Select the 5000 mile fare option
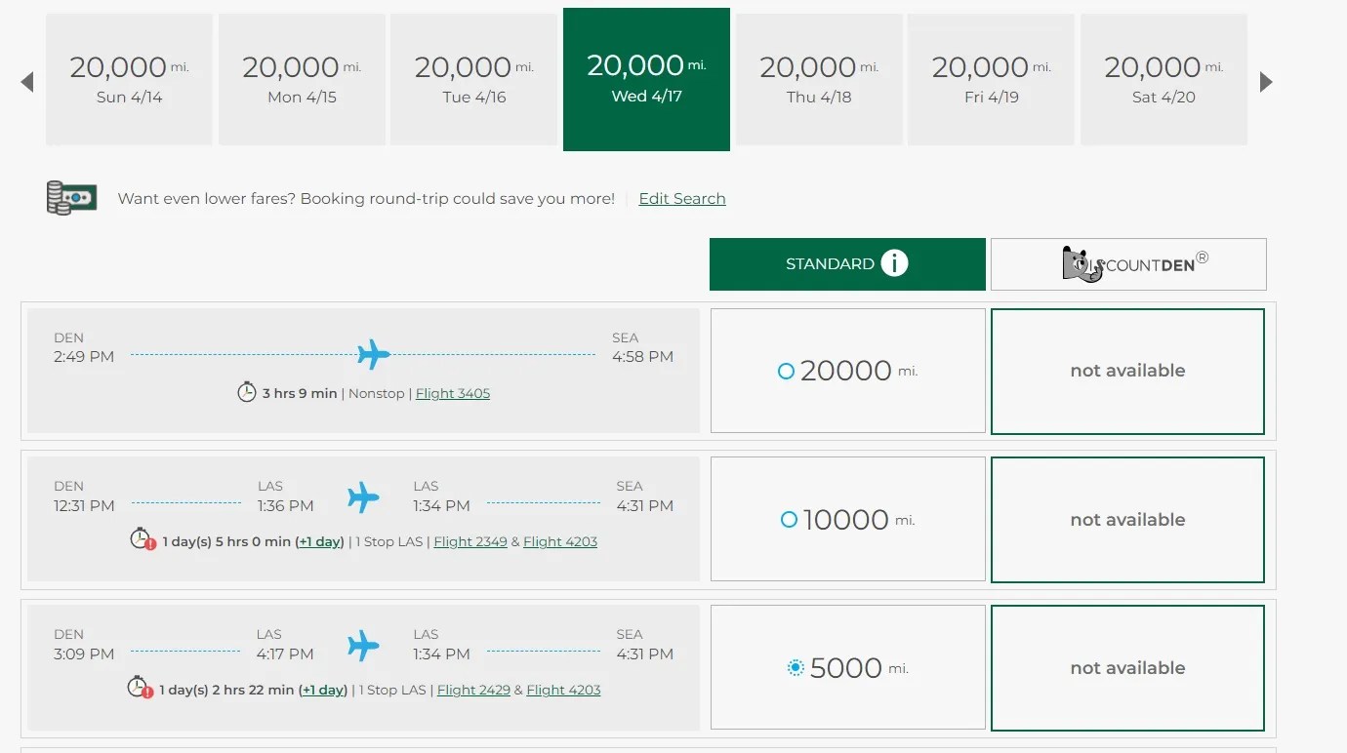This screenshot has height=753, width=1347. (x=847, y=667)
